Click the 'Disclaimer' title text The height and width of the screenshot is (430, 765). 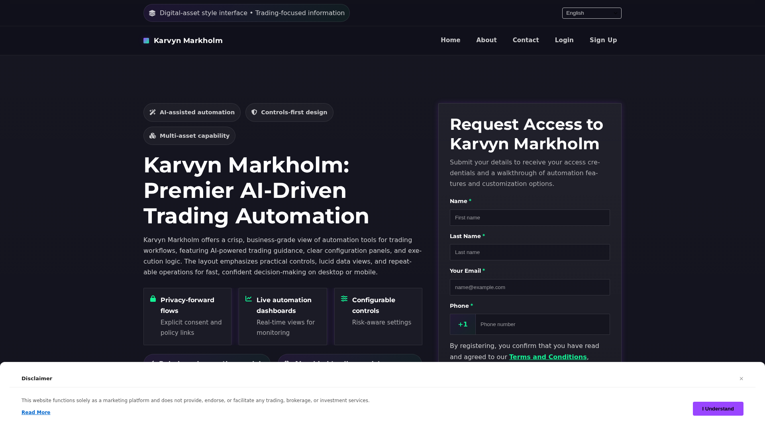pos(37,379)
